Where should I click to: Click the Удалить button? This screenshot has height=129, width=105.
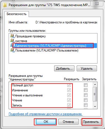pyautogui.click(x=87, y=69)
